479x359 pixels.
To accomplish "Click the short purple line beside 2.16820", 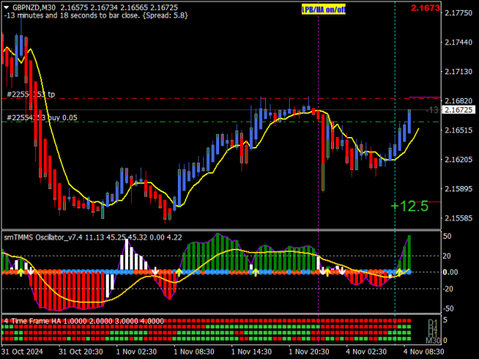I will (x=425, y=98).
